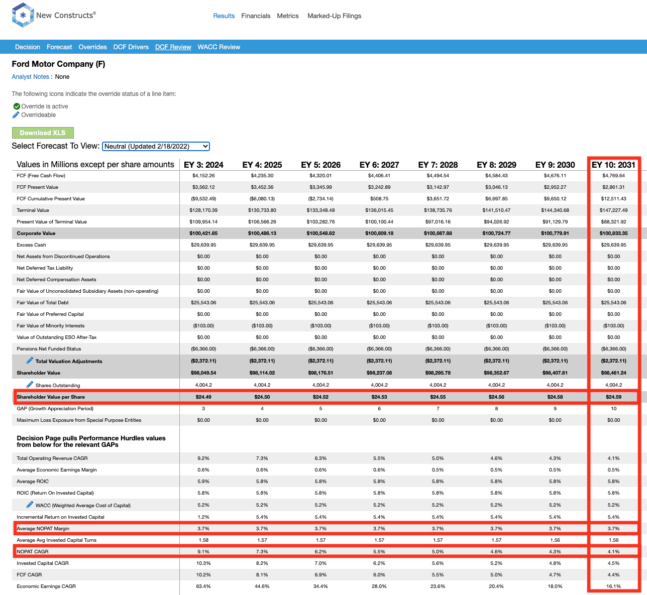
Task: Open the Results top menu
Action: pos(224,16)
